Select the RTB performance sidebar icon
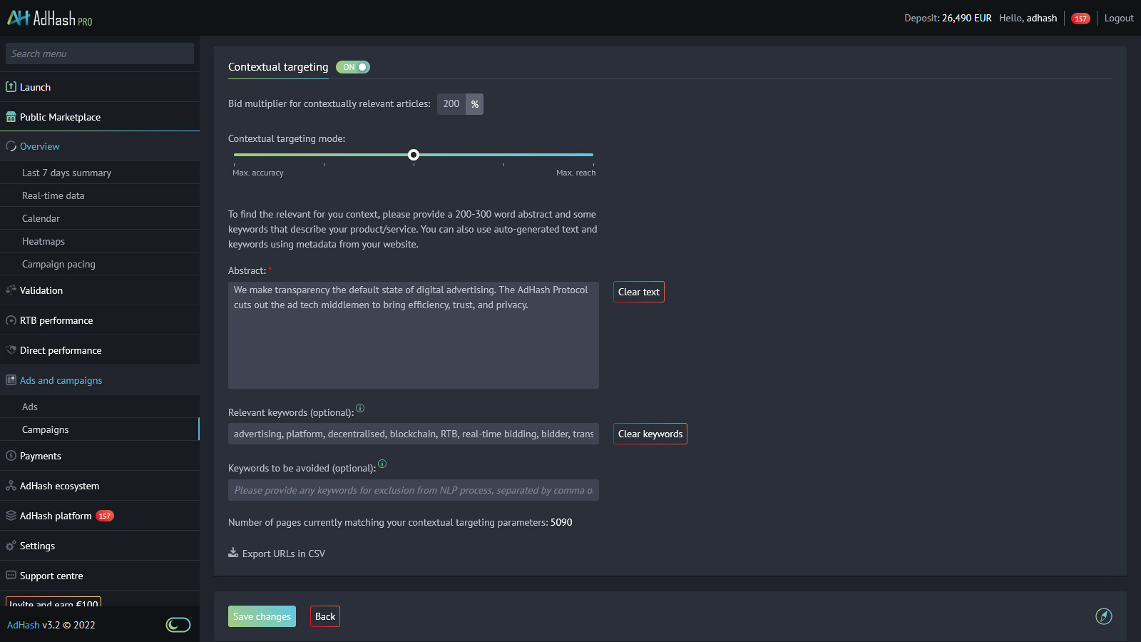 click(x=11, y=320)
